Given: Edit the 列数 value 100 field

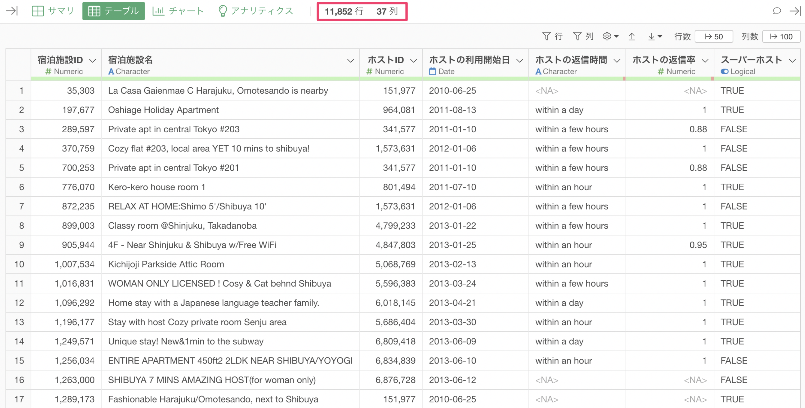Looking at the screenshot, I should tap(781, 37).
